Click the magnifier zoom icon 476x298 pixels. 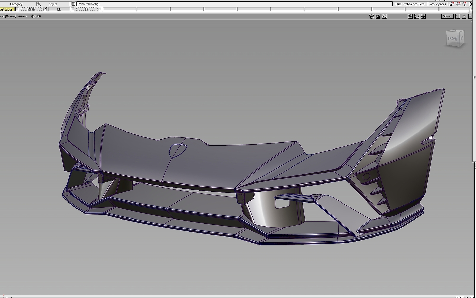[385, 16]
